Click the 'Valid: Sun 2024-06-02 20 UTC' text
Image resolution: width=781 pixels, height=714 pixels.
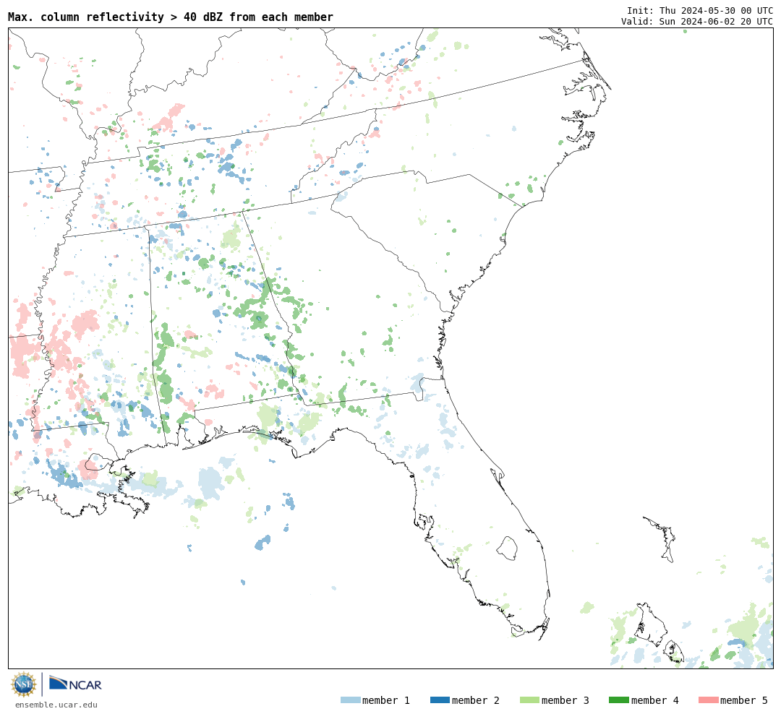697,22
